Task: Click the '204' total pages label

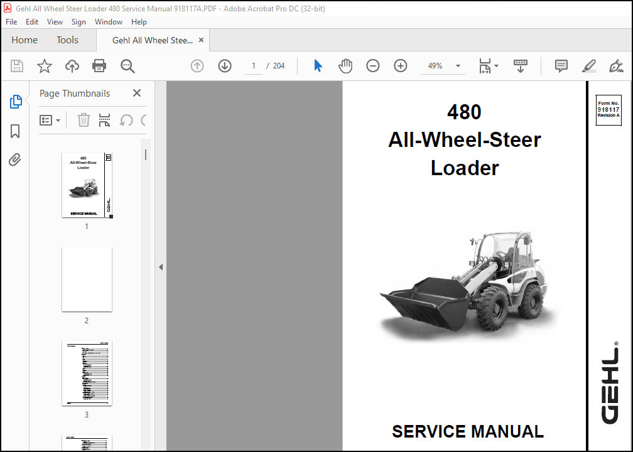Action: [279, 66]
